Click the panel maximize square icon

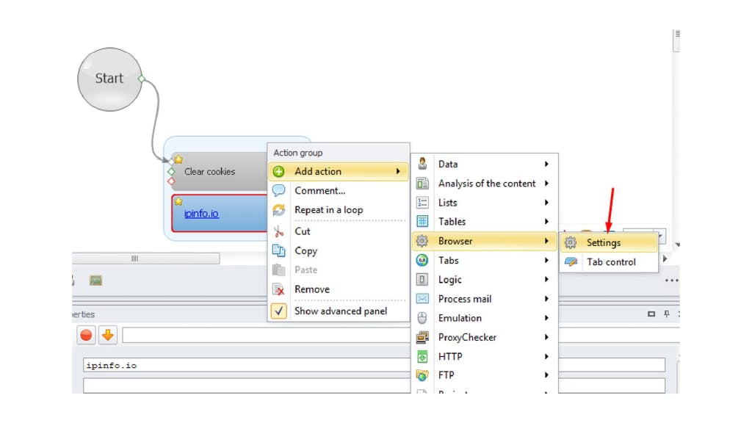[651, 314]
